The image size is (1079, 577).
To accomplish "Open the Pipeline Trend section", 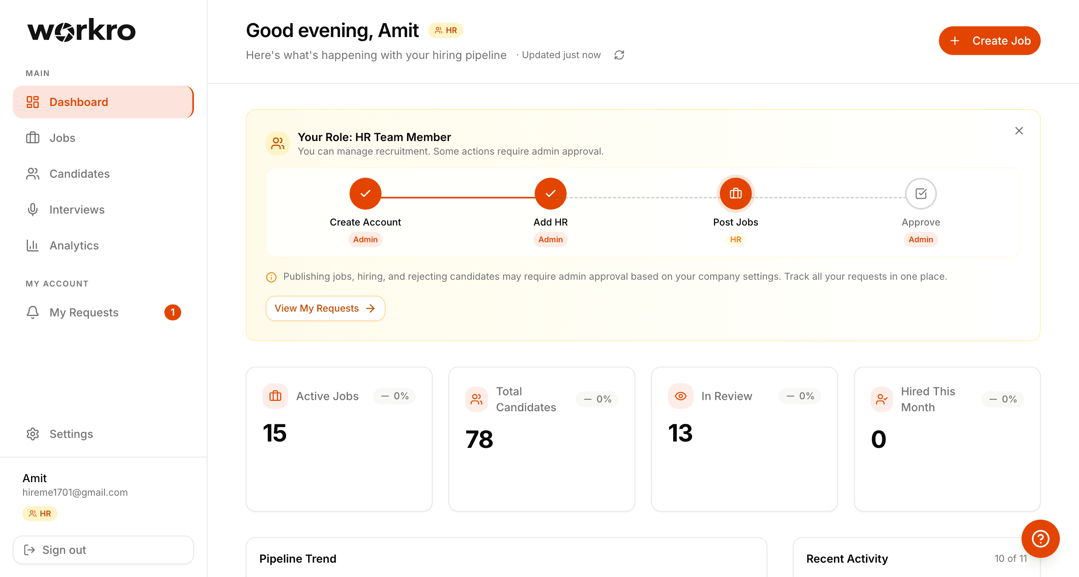I will (x=298, y=558).
